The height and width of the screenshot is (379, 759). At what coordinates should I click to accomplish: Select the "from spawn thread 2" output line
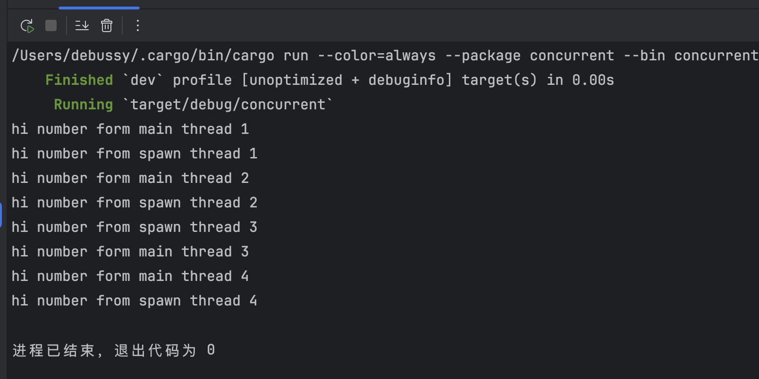tap(134, 203)
